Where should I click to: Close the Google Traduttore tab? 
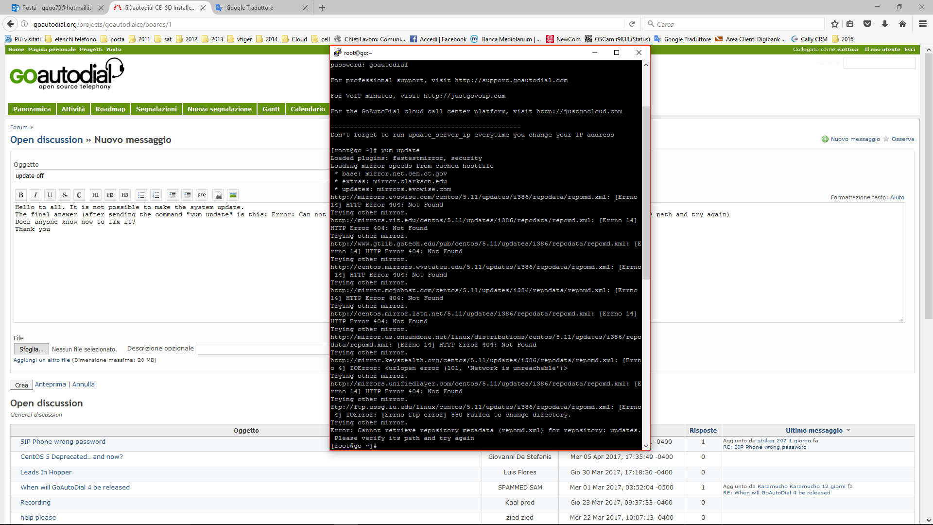(305, 8)
